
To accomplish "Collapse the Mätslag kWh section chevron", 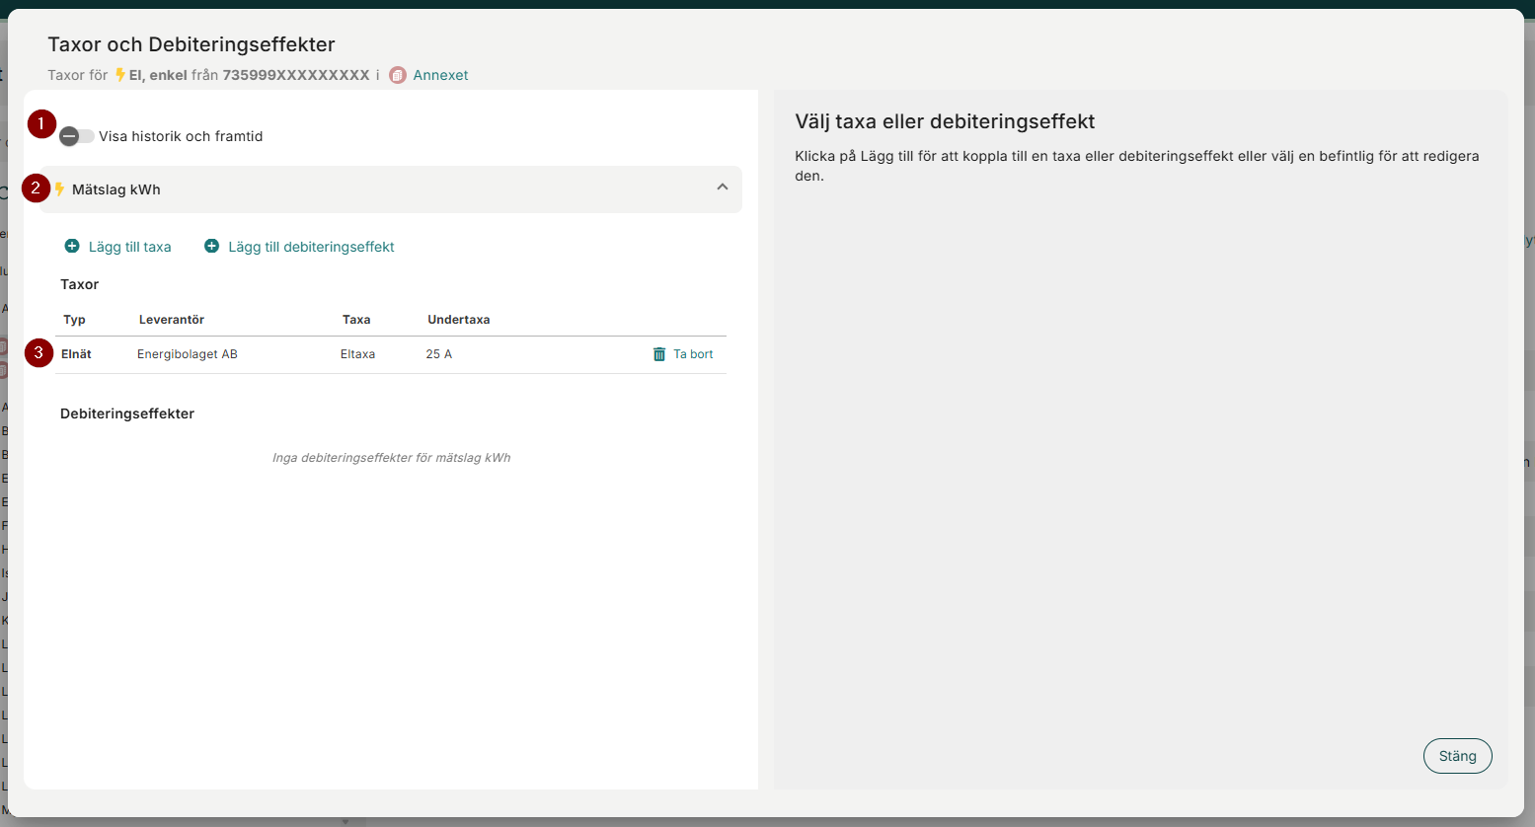I will [723, 188].
